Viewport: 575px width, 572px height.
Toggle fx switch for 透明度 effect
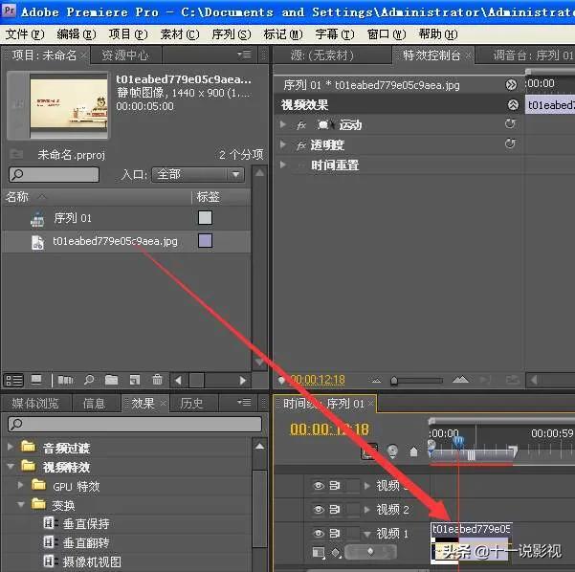pyautogui.click(x=301, y=145)
